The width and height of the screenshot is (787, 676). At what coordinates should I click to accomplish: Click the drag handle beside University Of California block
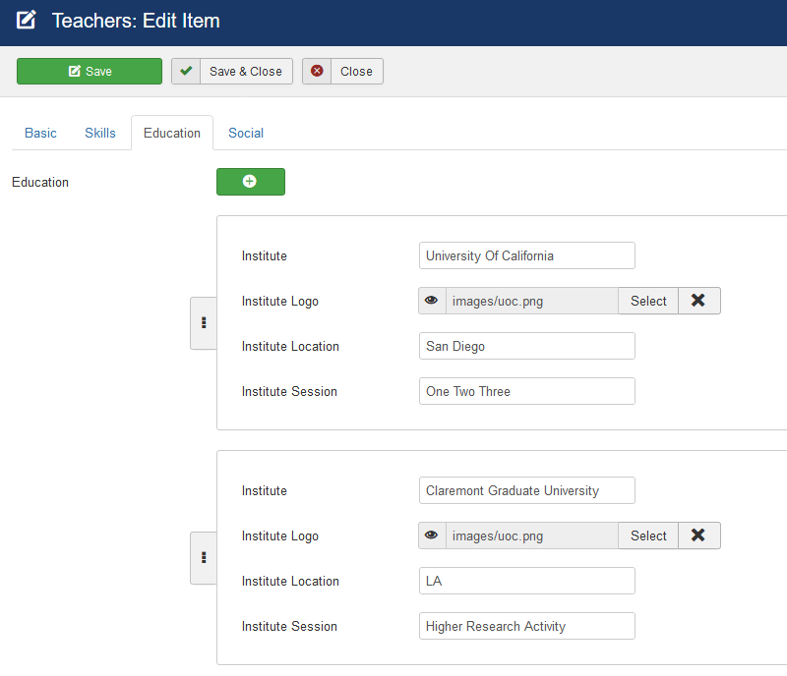point(204,323)
